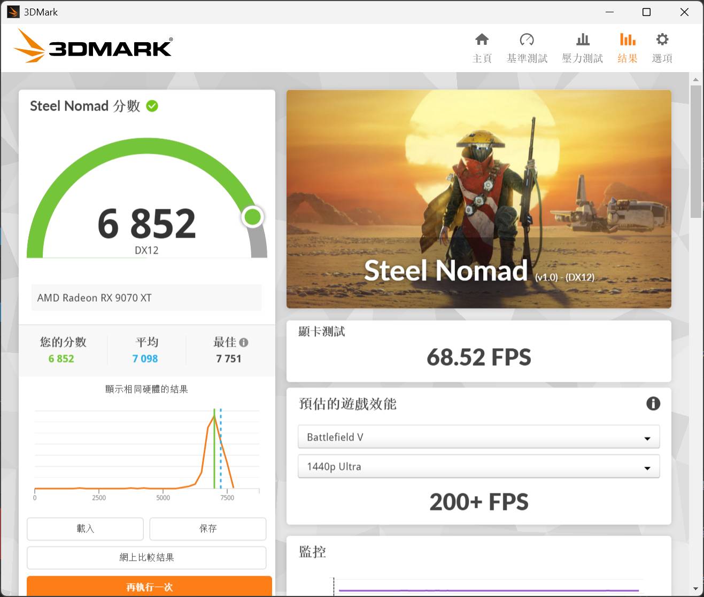704x597 pixels.
Task: Click the 3DMark title bar app icon
Action: pyautogui.click(x=13, y=12)
